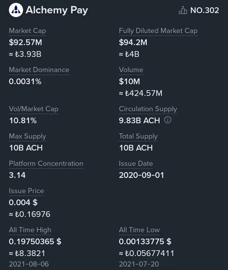
Task: Click the Market Cap label
Action: [x=27, y=31]
